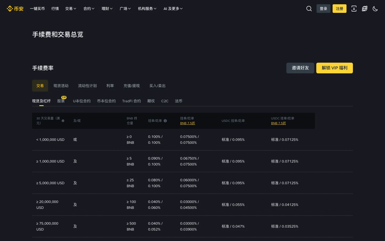Click BNB 7.5折 link under 挂单/吃单
The height and width of the screenshot is (241, 385).
188,123
